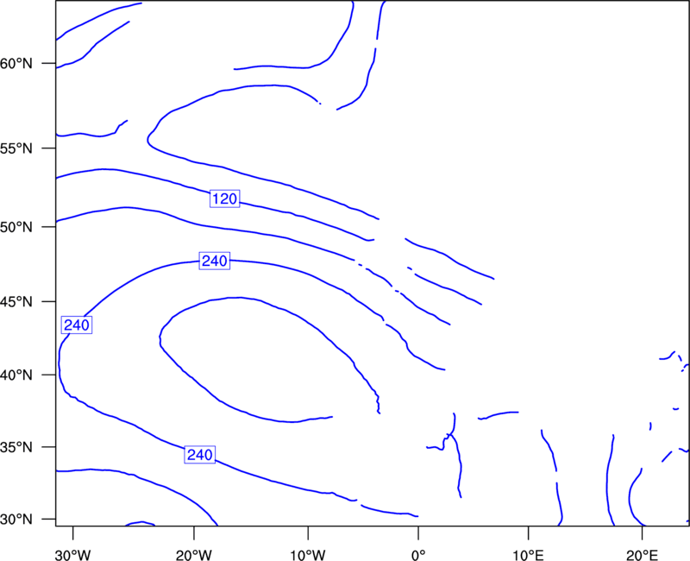Screen dimensions: 690x561
Task: Select the 10°W longitude axis label
Action: (x=308, y=555)
